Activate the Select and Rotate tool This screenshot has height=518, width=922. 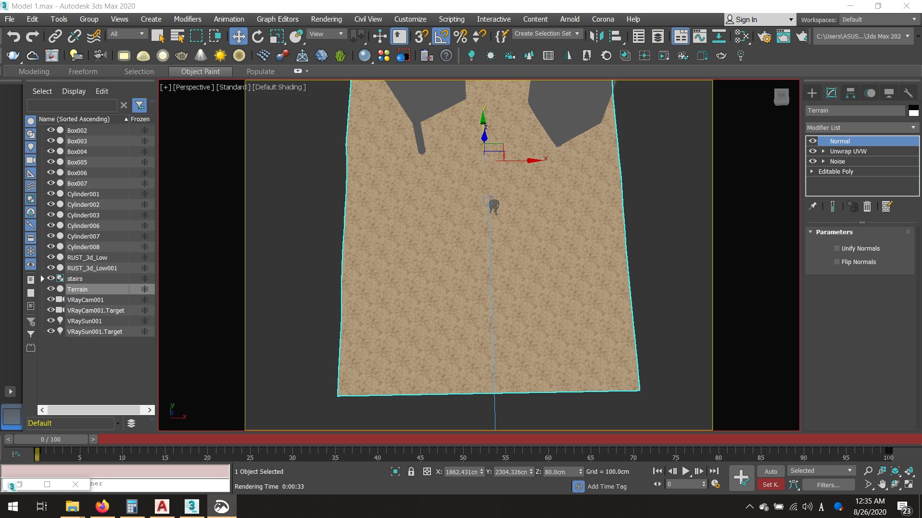point(258,36)
